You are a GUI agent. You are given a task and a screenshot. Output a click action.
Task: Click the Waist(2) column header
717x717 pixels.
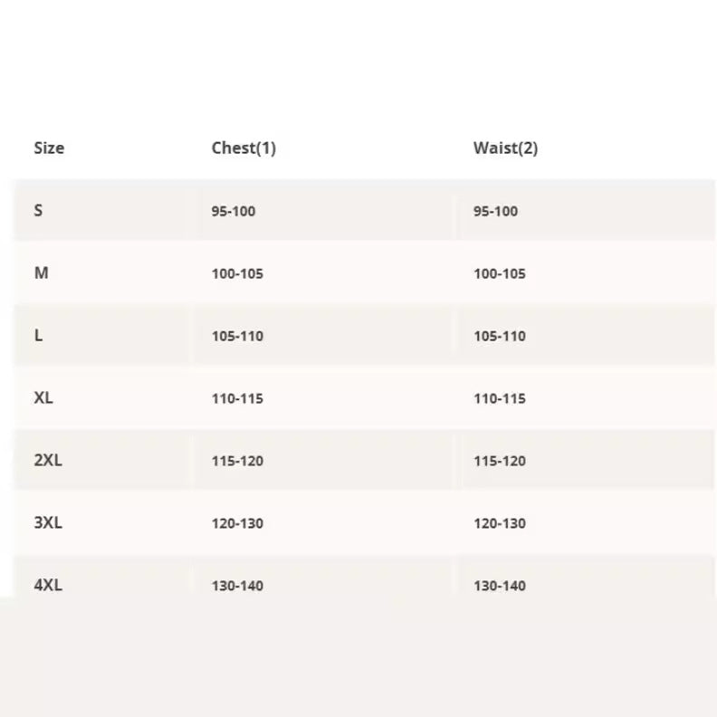tap(505, 148)
